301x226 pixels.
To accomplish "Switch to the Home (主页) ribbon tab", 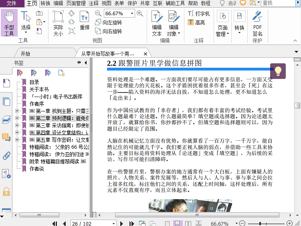I will [32, 3].
